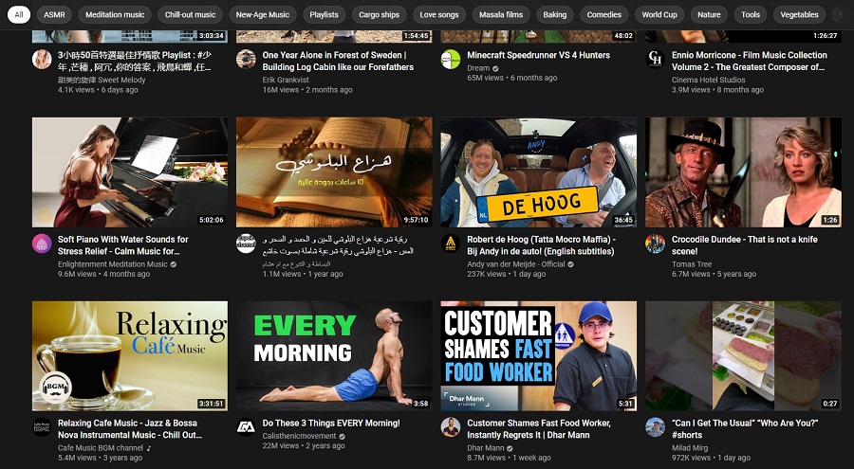Filter by Meditation music chip
The height and width of the screenshot is (469, 854).
coord(115,15)
